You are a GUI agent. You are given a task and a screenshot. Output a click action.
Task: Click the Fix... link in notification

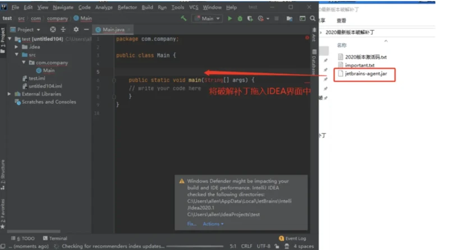coord(191,224)
